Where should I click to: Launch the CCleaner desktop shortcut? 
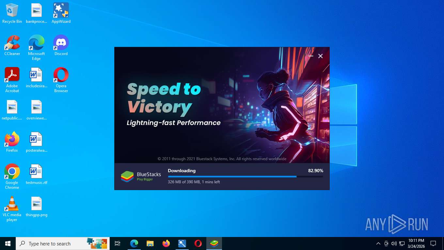12,46
